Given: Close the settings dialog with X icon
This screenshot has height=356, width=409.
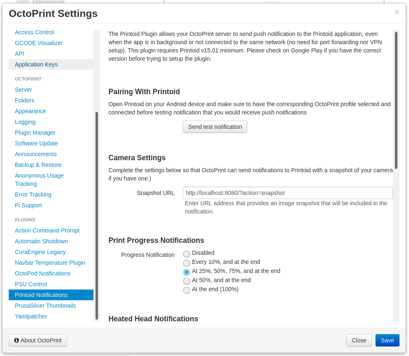Looking at the screenshot, I should pos(397,12).
